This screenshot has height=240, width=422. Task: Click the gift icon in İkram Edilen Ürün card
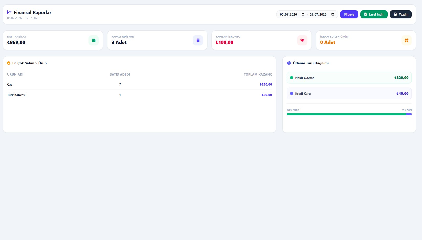pyautogui.click(x=407, y=40)
